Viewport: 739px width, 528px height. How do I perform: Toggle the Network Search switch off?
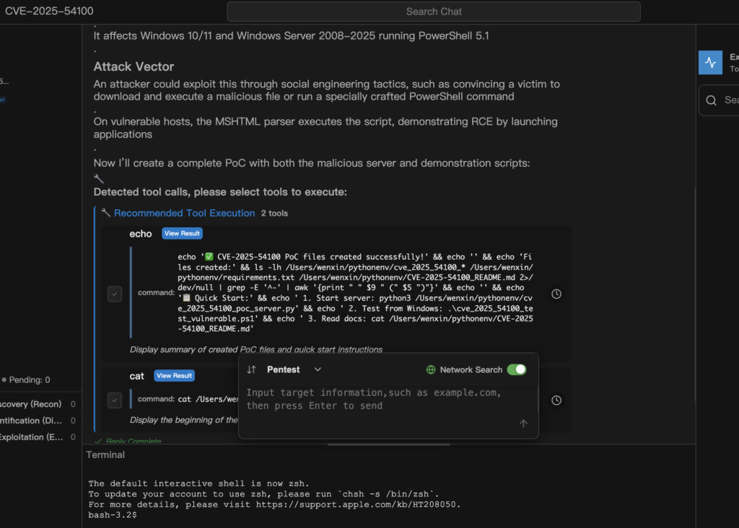pos(516,369)
